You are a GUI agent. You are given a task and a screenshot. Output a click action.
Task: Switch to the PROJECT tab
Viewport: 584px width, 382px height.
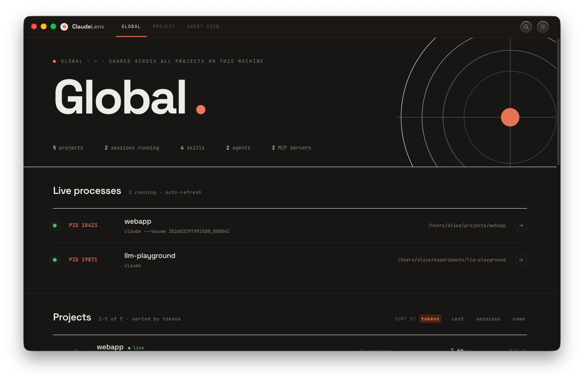(164, 27)
